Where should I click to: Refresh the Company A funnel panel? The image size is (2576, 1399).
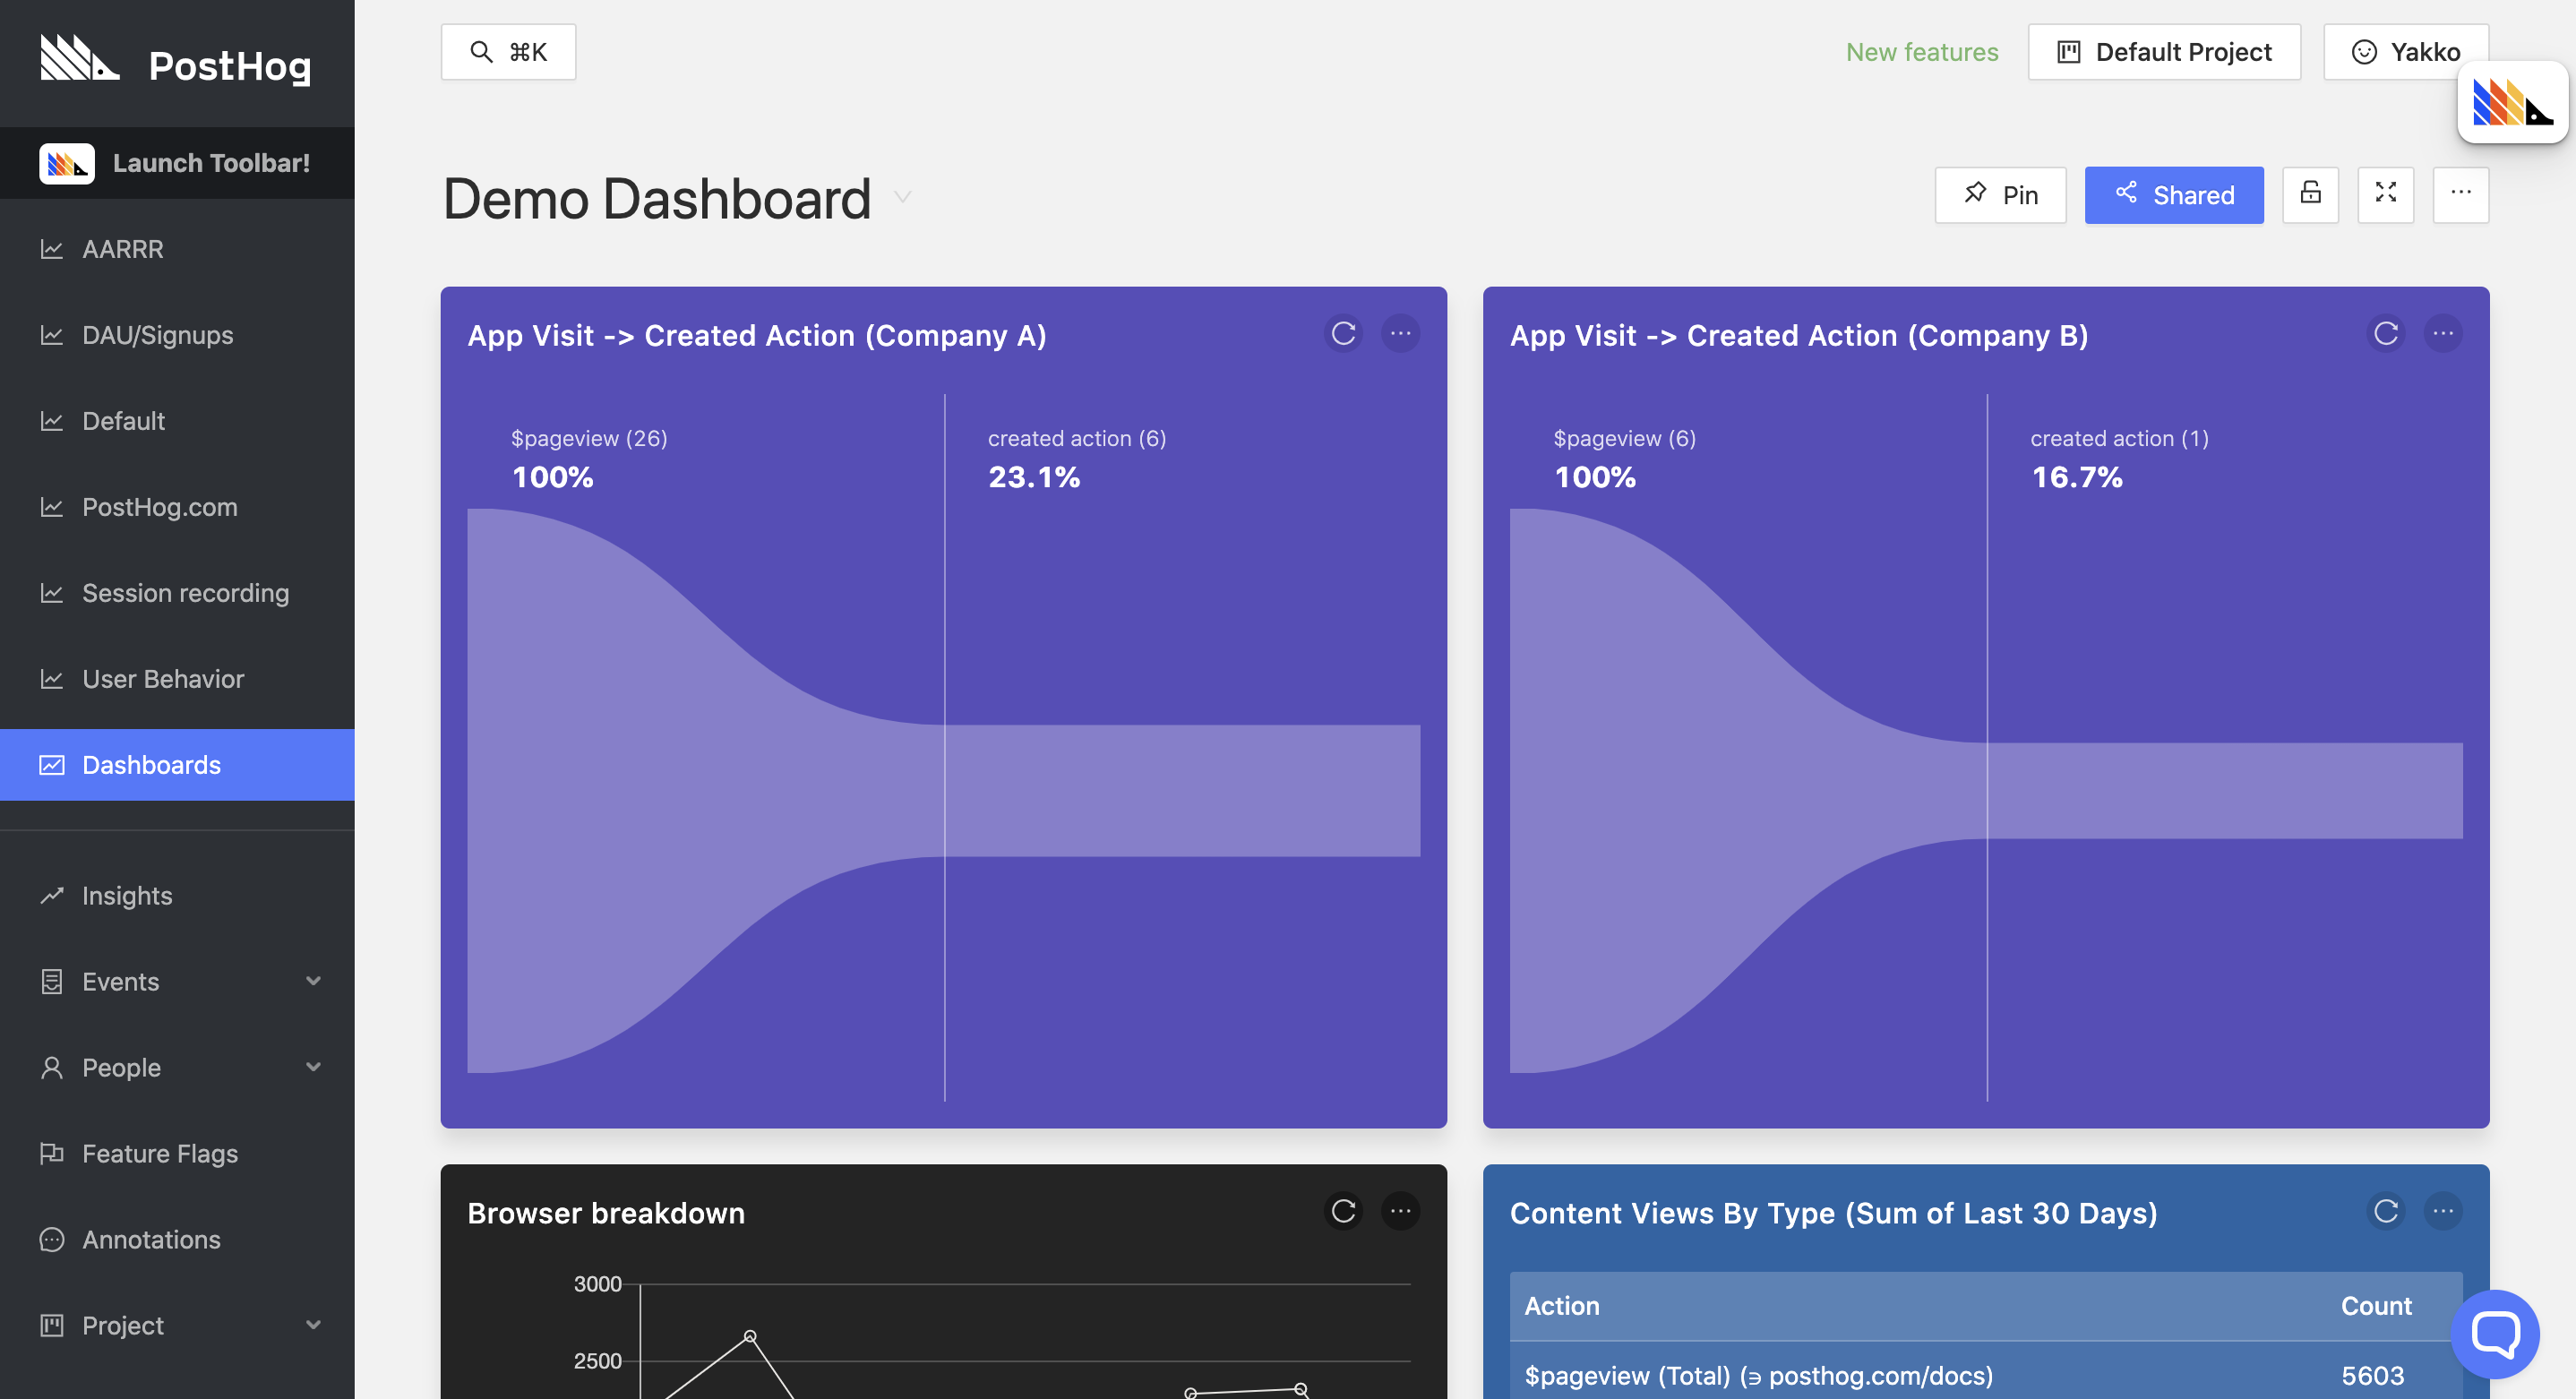1343,333
